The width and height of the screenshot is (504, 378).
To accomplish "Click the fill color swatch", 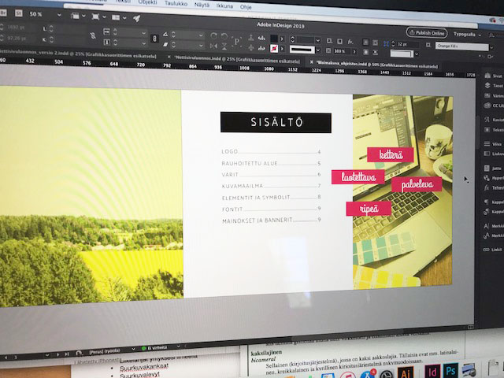I will tap(274, 39).
